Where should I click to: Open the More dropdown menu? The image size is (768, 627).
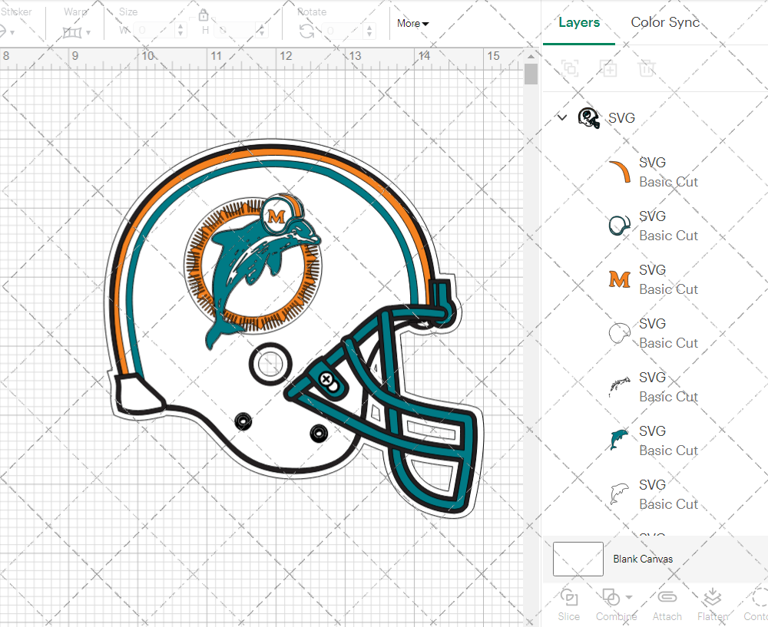(x=413, y=24)
